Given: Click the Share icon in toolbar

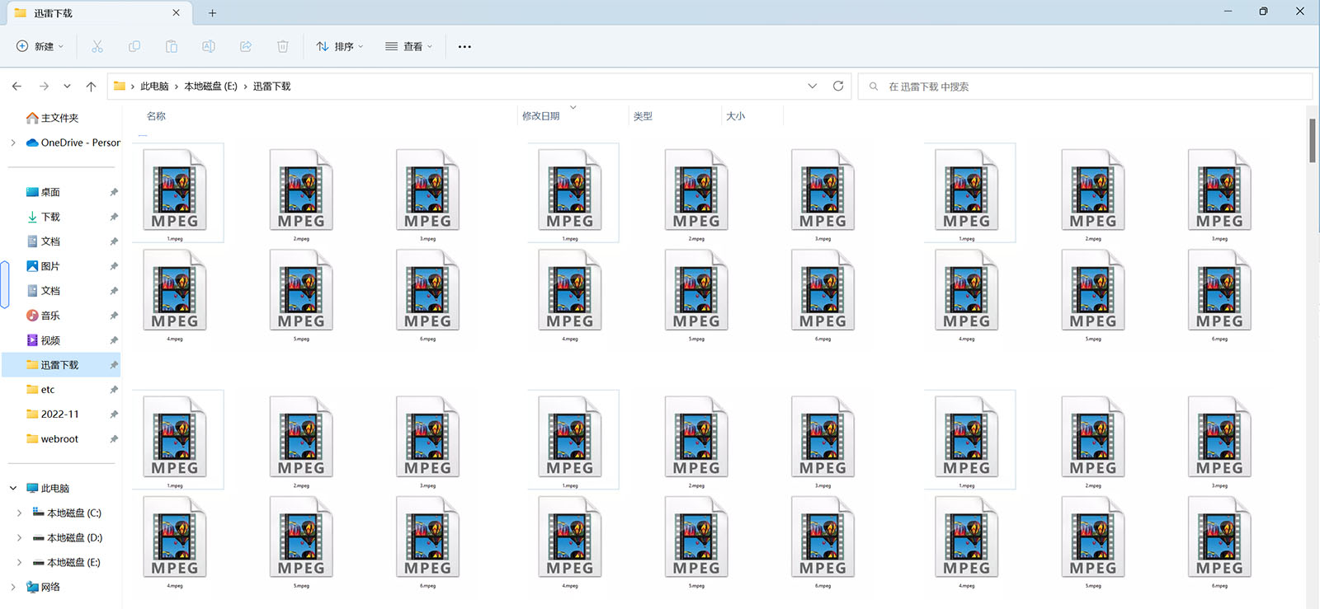Looking at the screenshot, I should pos(246,47).
